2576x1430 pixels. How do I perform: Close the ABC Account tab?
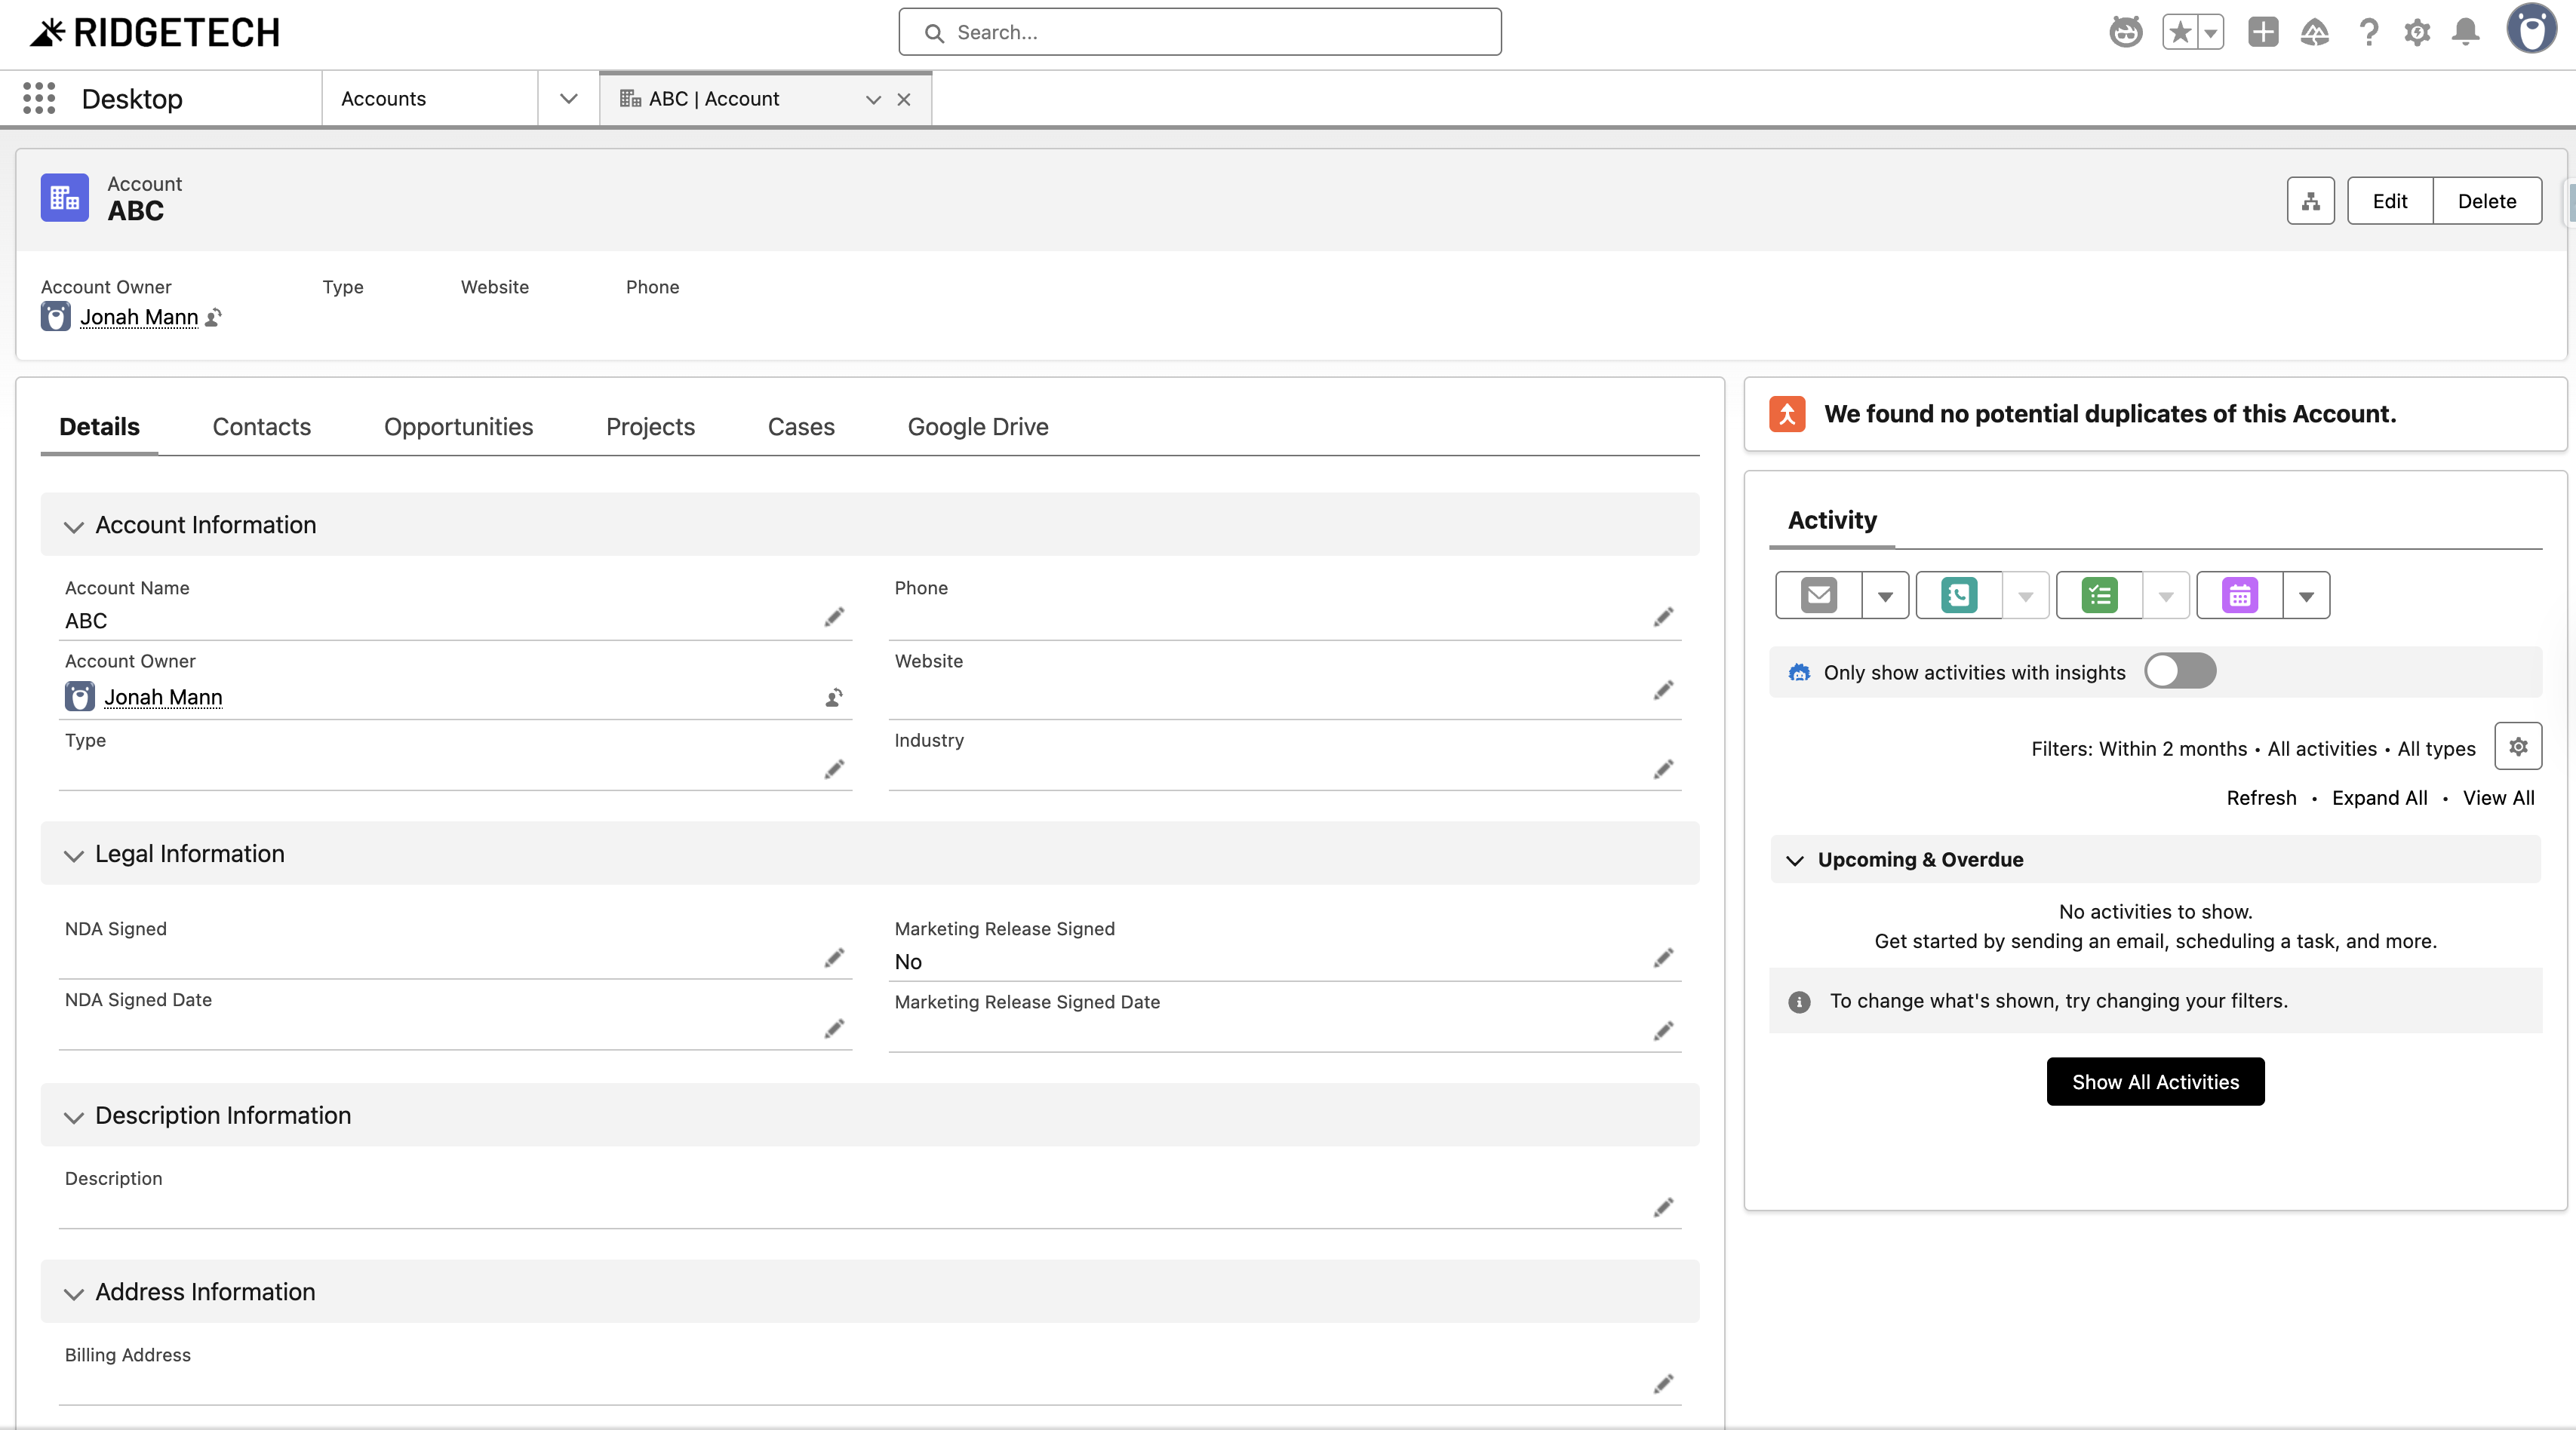(904, 99)
